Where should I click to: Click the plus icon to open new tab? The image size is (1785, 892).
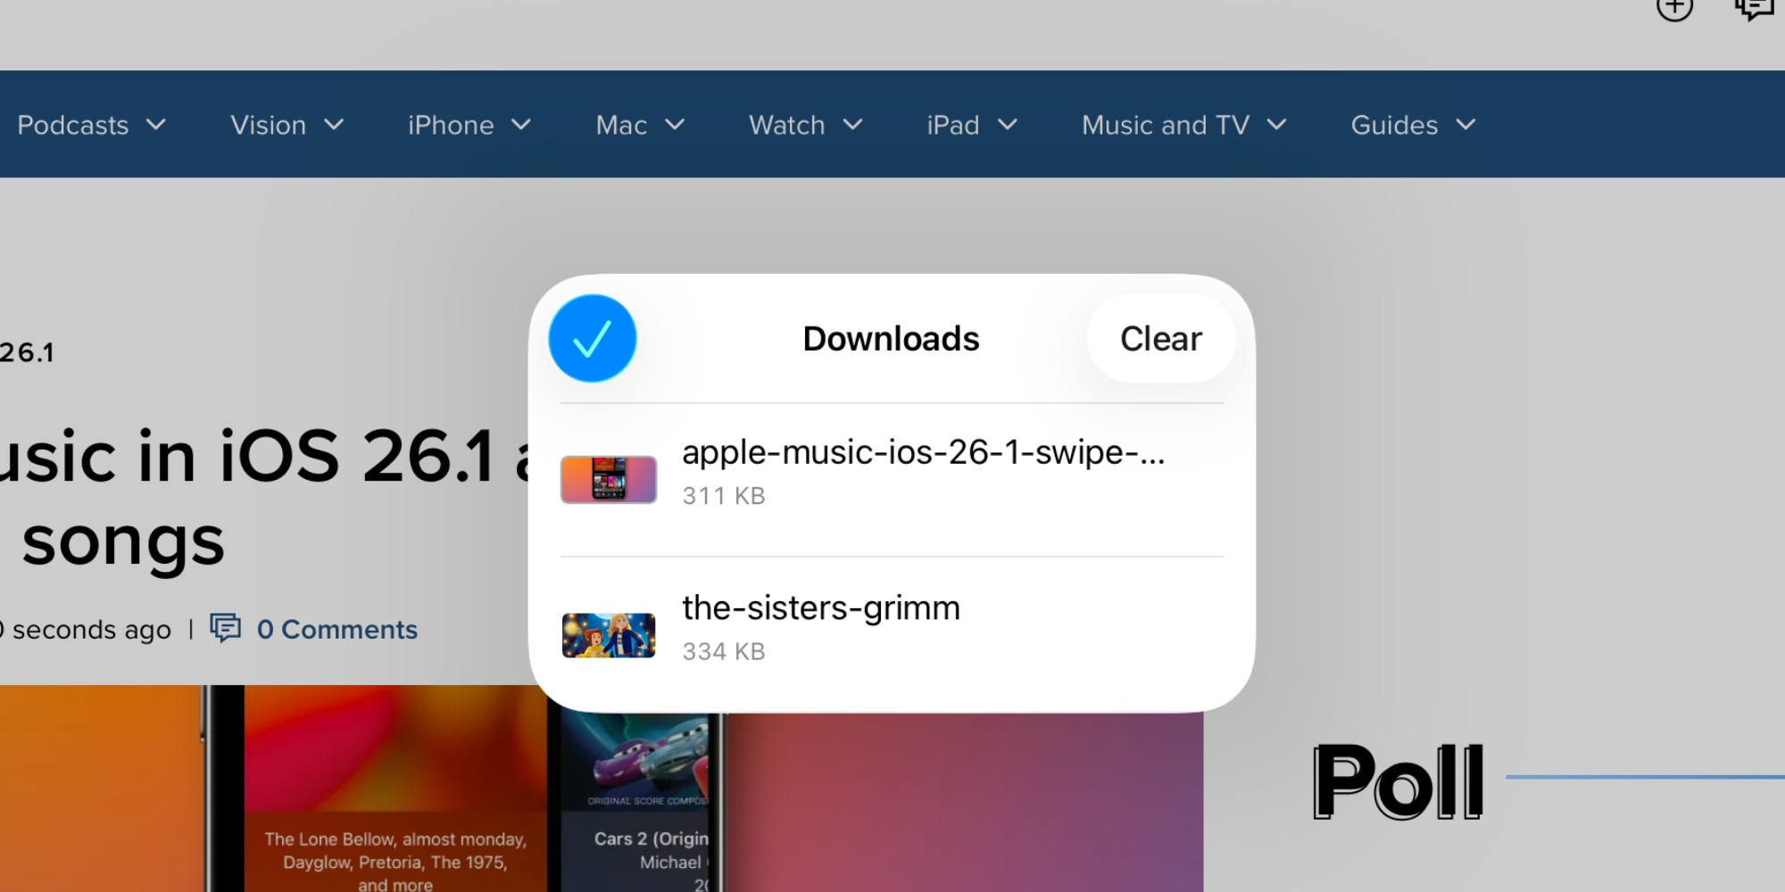click(x=1675, y=9)
